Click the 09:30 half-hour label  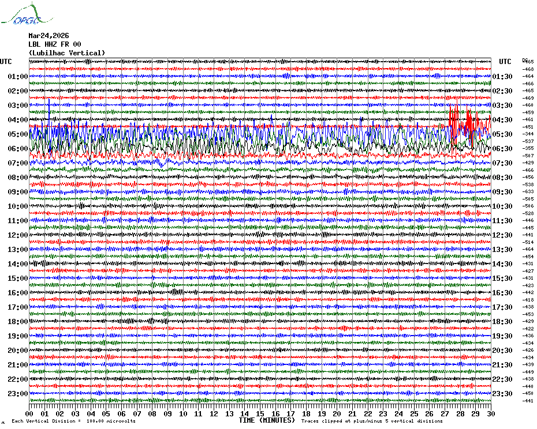[502, 192]
